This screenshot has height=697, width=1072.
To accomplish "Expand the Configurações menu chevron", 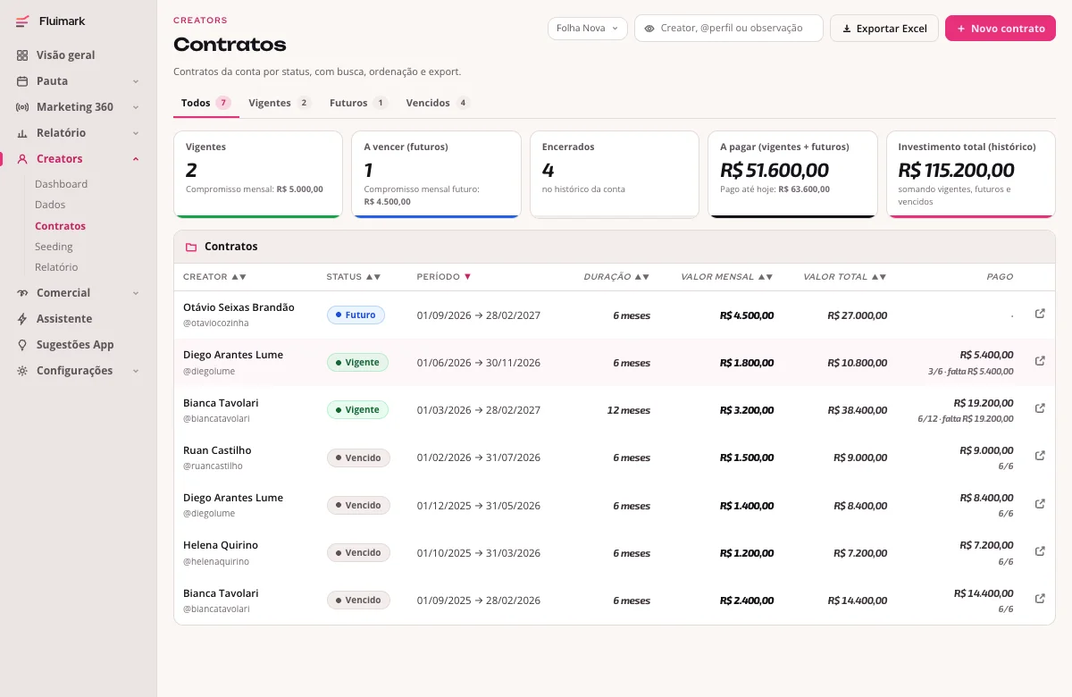I will coord(136,371).
